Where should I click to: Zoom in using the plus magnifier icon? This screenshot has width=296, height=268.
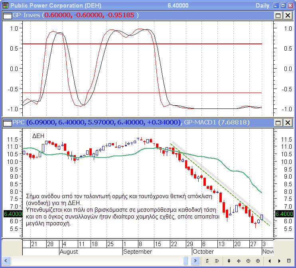tap(258, 260)
